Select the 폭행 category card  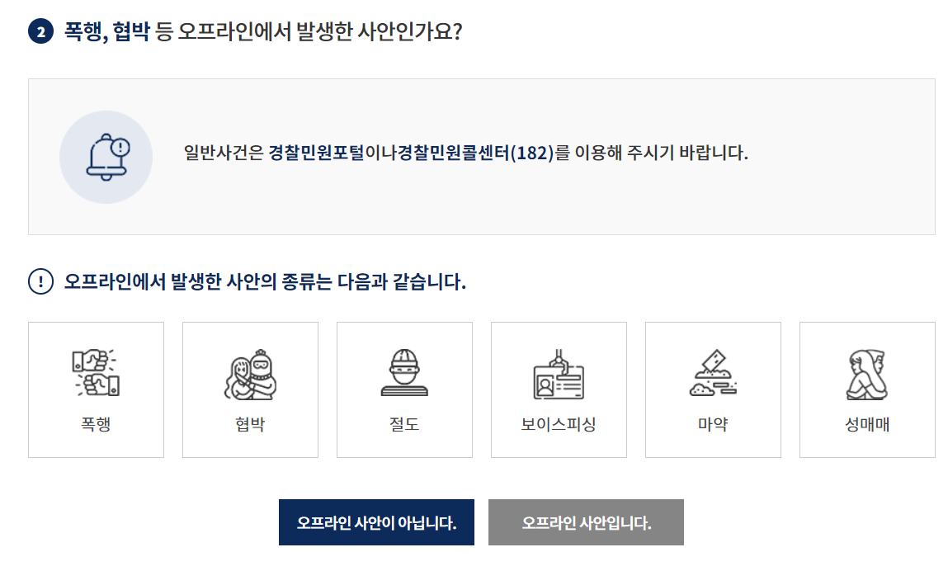(x=96, y=389)
